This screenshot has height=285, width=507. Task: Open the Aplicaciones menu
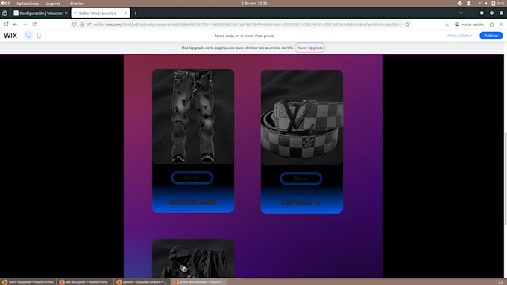click(x=28, y=4)
